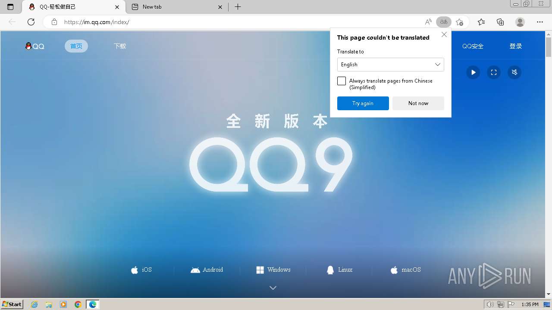
Task: Open the Windows Start menu
Action: [12, 304]
